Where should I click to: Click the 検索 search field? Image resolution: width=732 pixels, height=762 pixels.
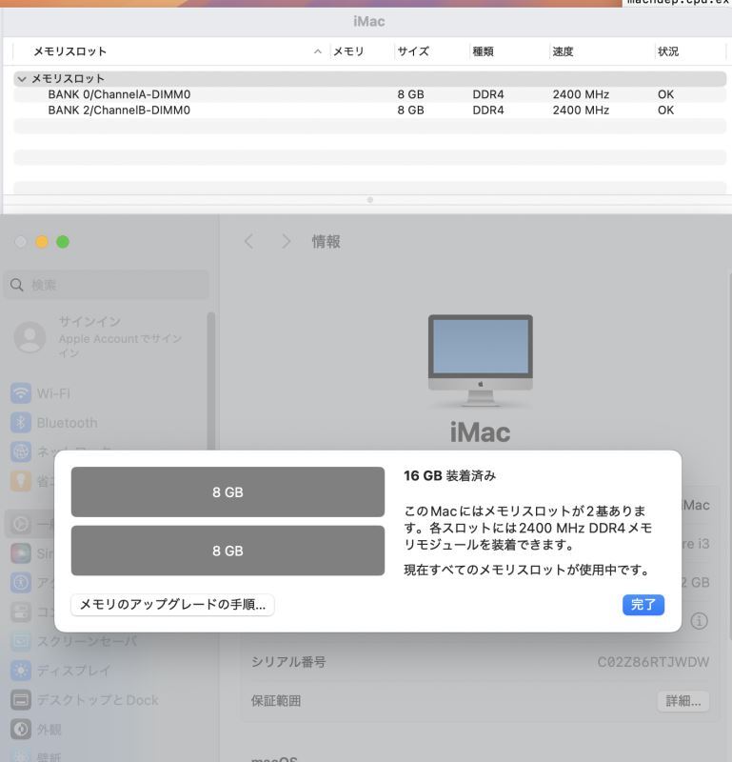[x=107, y=285]
